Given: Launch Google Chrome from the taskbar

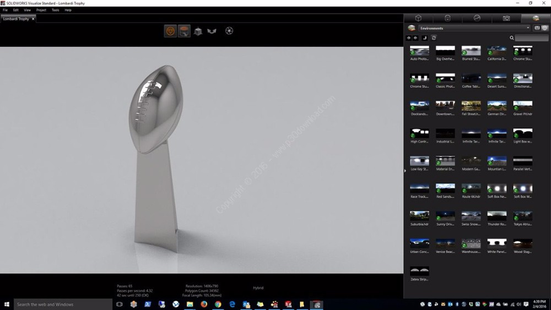Looking at the screenshot, I should click(218, 304).
